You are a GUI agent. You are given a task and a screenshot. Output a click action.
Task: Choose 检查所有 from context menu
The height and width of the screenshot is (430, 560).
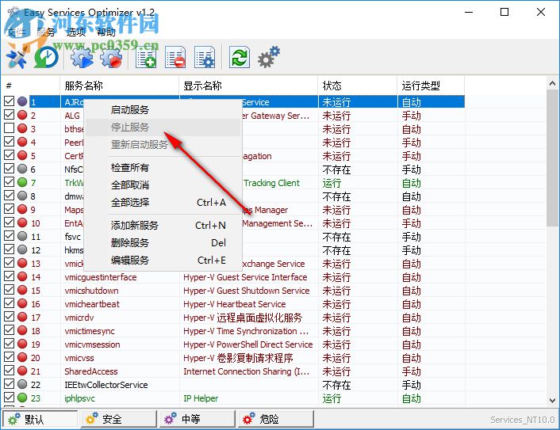163,168
